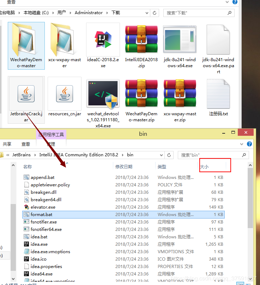Viewport: 260px width, 285px height.
Task: Click the breakgen.dll file icon
Action: 26,192
